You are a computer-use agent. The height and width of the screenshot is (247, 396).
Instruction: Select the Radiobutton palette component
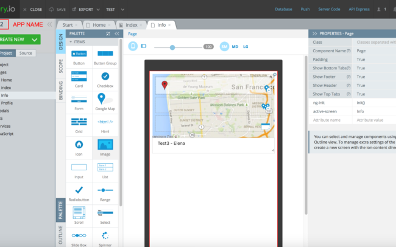[x=79, y=193]
